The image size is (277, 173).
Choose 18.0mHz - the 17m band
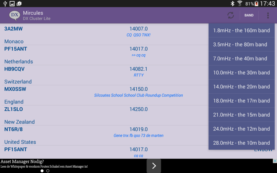point(242,101)
